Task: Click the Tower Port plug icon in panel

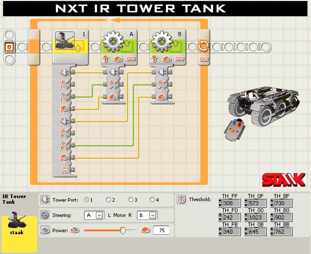Action: click(46, 200)
